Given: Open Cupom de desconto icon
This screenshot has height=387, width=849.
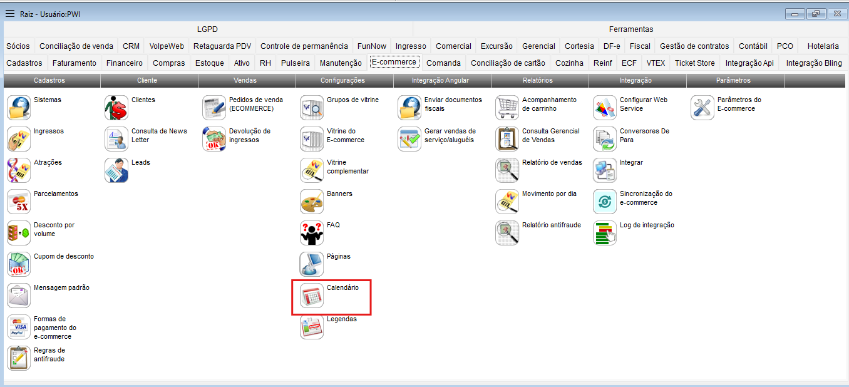Looking at the screenshot, I should 19,264.
